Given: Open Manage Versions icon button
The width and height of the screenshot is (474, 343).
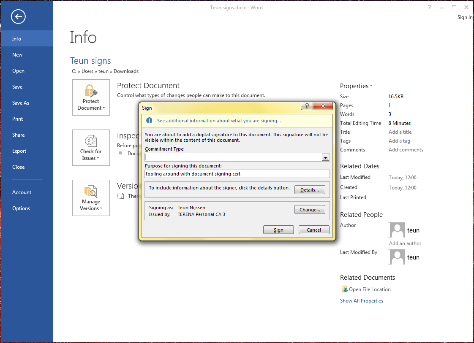Looking at the screenshot, I should coord(91,198).
